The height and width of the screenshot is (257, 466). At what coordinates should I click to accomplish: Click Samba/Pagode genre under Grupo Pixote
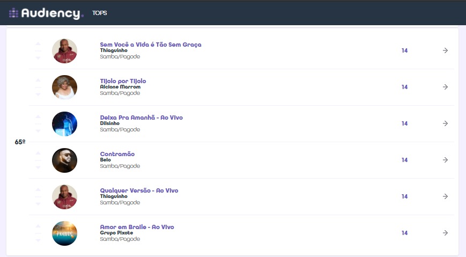pos(120,239)
